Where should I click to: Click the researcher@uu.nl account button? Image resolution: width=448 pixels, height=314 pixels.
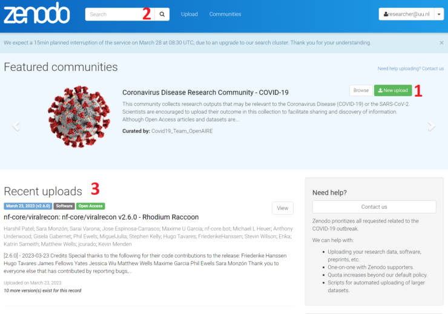(x=407, y=14)
